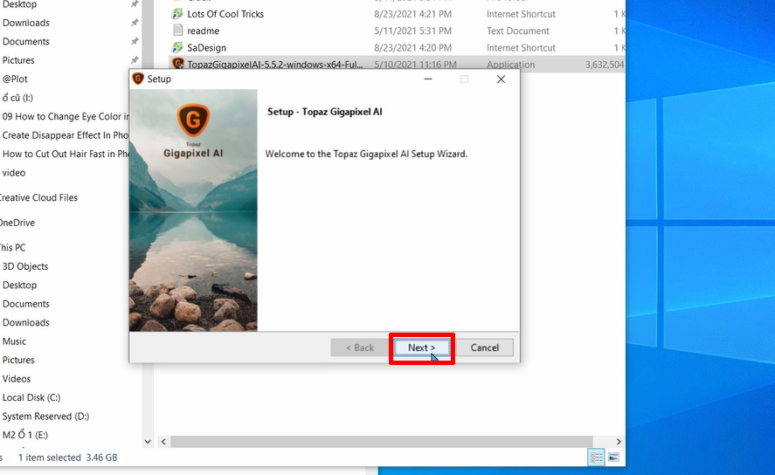This screenshot has width=775, height=475.
Task: Minimize the Setup window
Action: tap(428, 79)
